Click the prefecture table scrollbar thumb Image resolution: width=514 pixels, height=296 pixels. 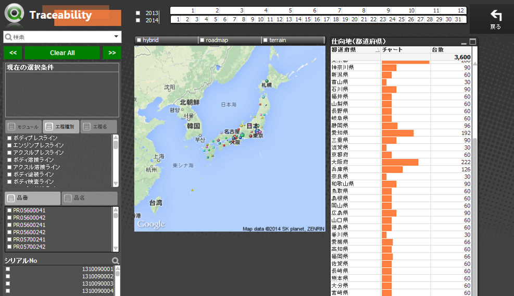(x=474, y=217)
